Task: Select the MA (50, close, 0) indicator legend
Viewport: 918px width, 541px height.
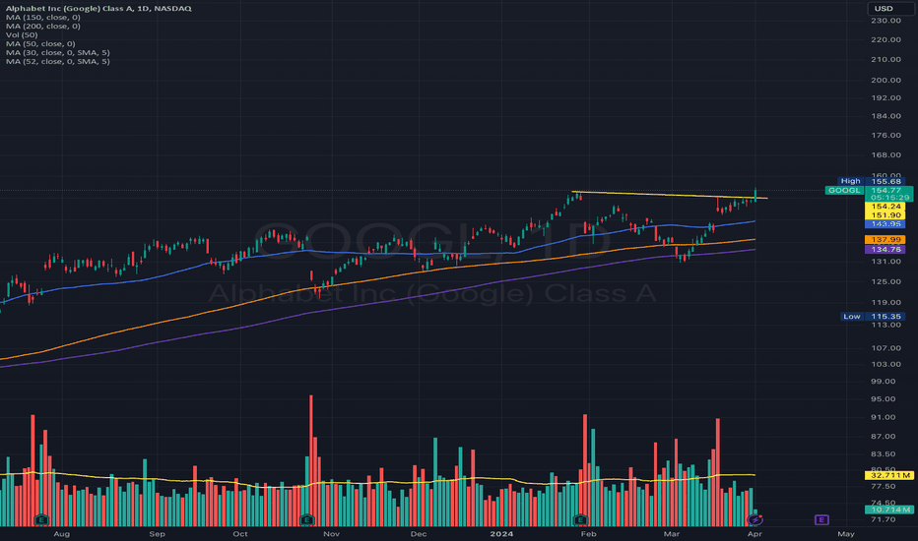Action: tap(40, 44)
